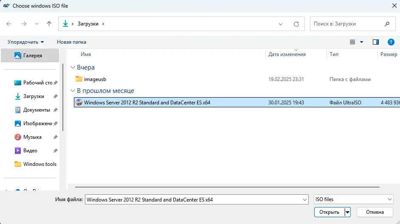The height and width of the screenshot is (224, 400).
Task: Open Галерея in the sidebar
Action: coord(32,55)
